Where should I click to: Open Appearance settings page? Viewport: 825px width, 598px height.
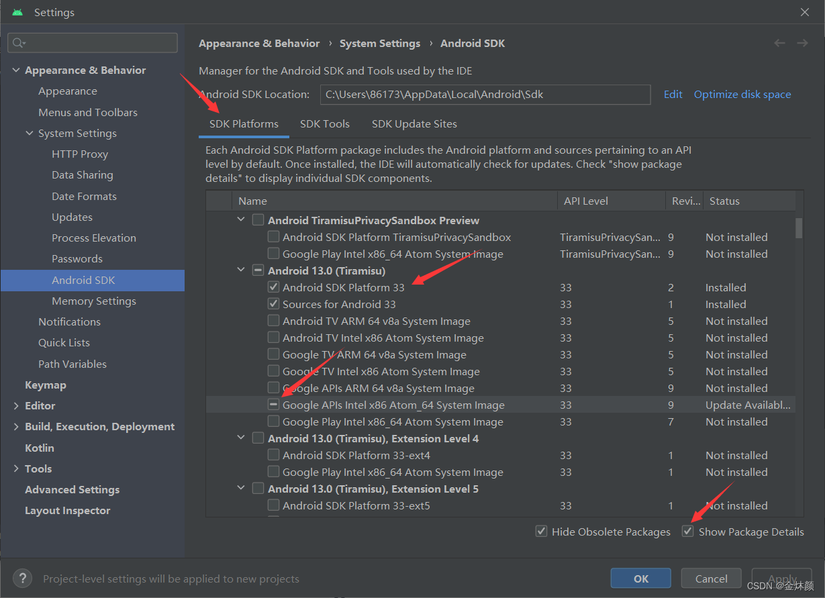click(x=68, y=91)
